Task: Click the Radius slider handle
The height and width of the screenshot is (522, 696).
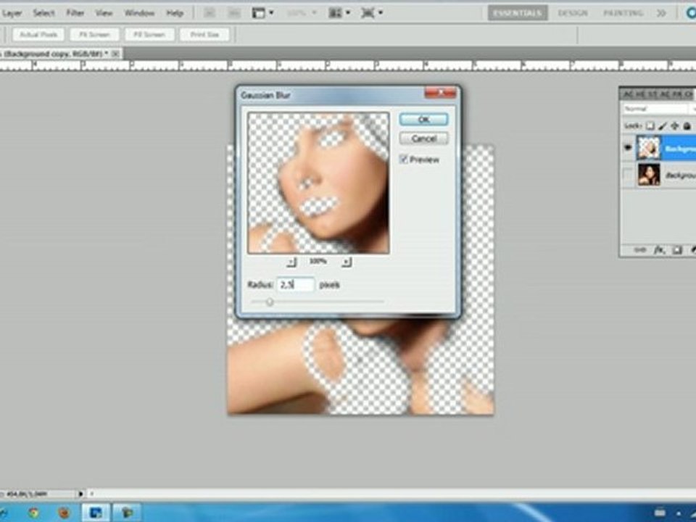Action: [x=270, y=302]
